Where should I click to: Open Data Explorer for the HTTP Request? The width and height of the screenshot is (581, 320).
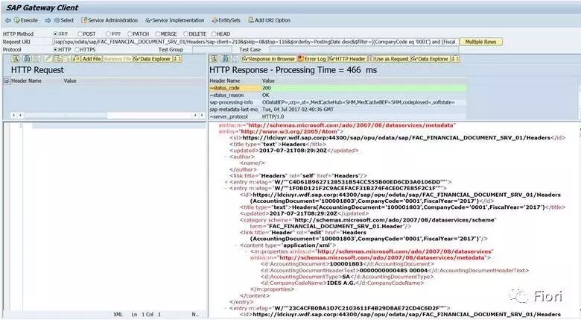pyautogui.click(x=152, y=59)
